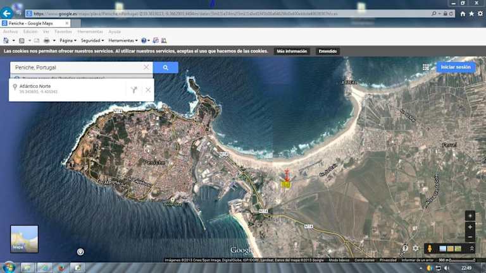Expand the imagery strip chevrons

pyautogui.click(x=471, y=248)
